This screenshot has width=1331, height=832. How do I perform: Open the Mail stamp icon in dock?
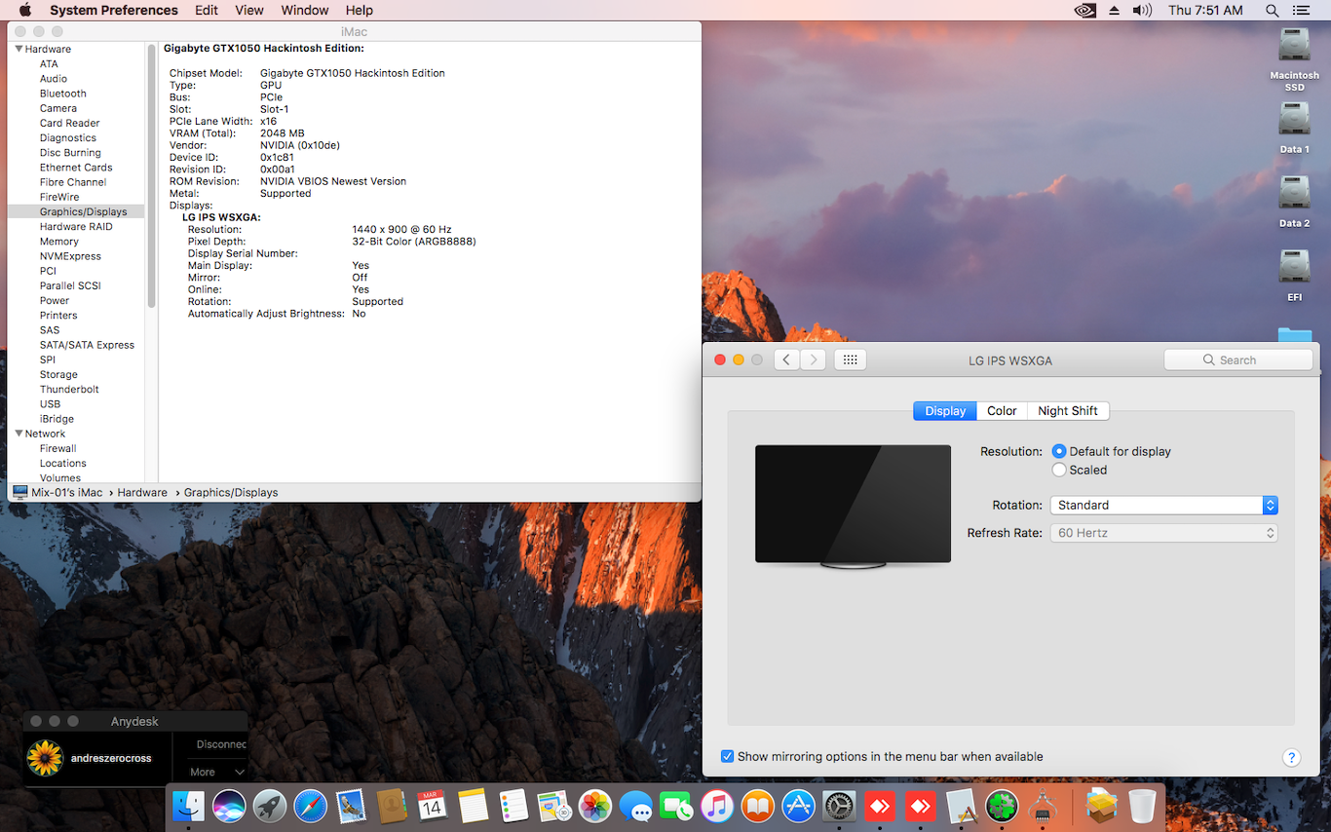(x=351, y=806)
